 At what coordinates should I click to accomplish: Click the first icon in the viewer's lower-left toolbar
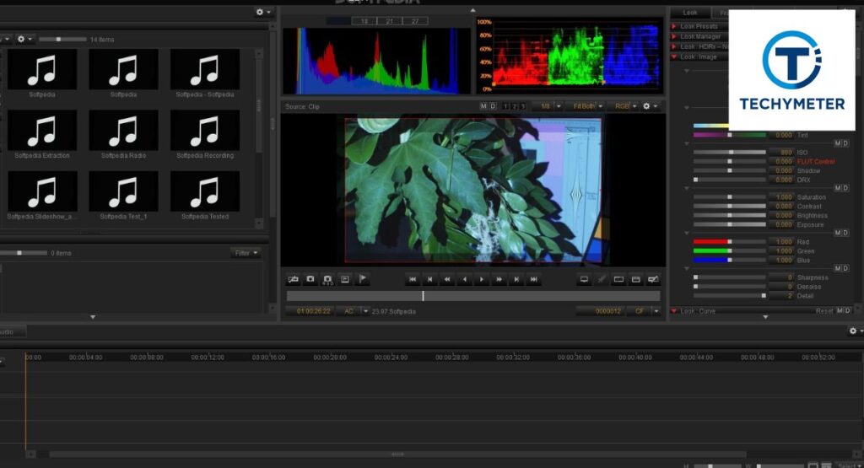(293, 279)
